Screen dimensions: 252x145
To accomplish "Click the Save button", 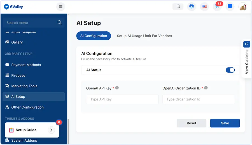I will pyautogui.click(x=225, y=123).
